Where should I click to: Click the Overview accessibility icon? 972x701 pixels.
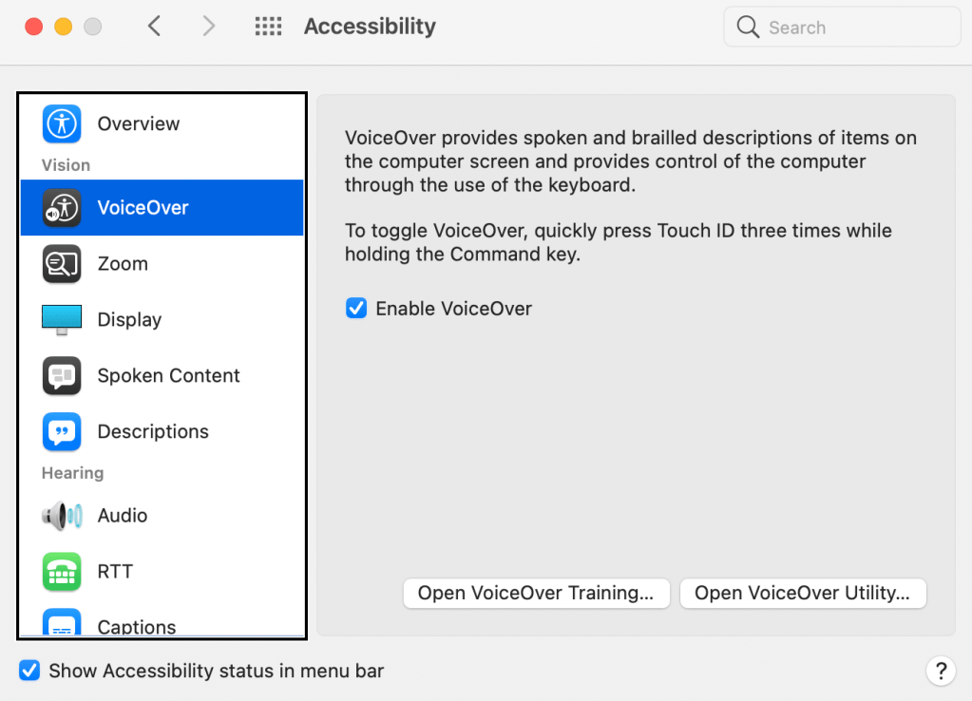pos(62,123)
